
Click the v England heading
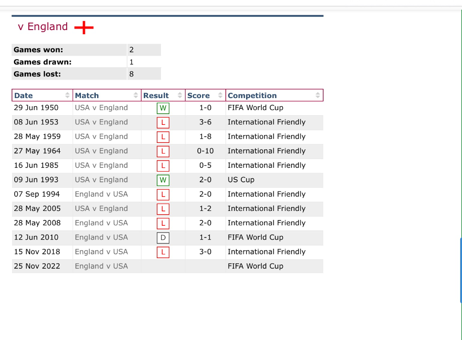(x=43, y=26)
